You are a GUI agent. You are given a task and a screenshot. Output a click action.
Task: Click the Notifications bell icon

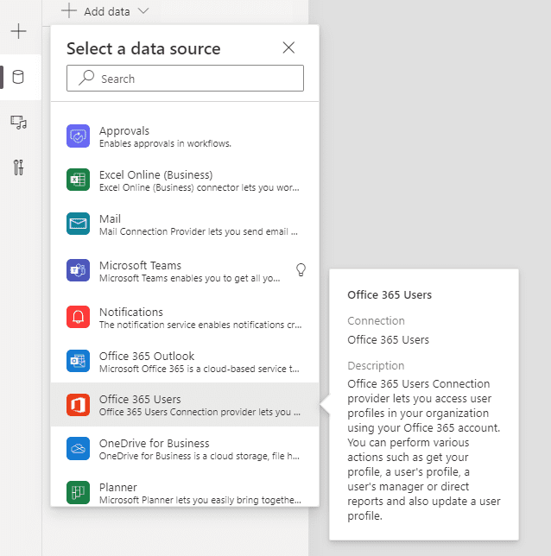point(78,317)
